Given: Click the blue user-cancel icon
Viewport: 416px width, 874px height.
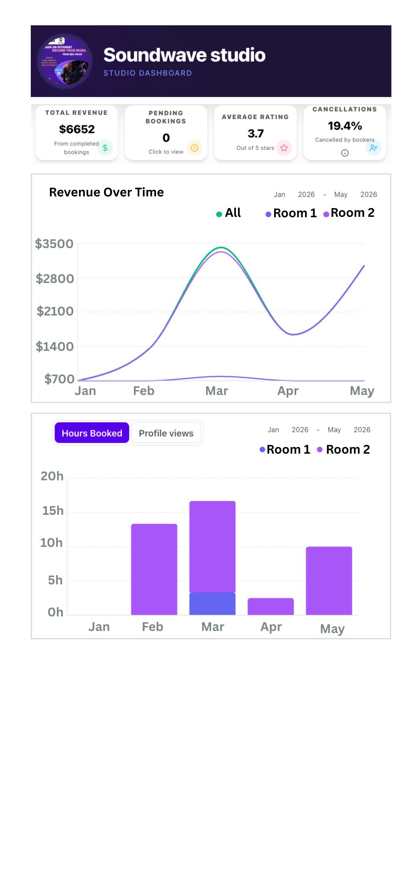Looking at the screenshot, I should click(x=373, y=148).
